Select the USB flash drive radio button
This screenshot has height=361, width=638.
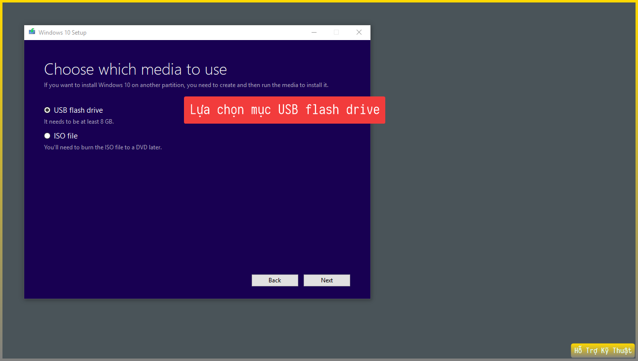(x=47, y=110)
